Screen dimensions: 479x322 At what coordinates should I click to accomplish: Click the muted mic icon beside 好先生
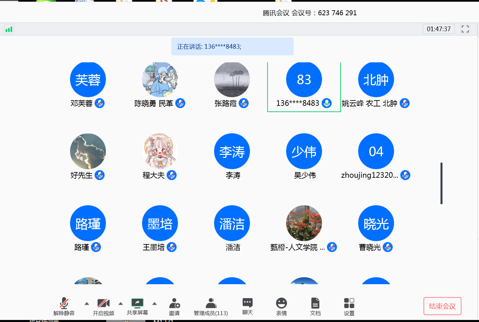[100, 175]
